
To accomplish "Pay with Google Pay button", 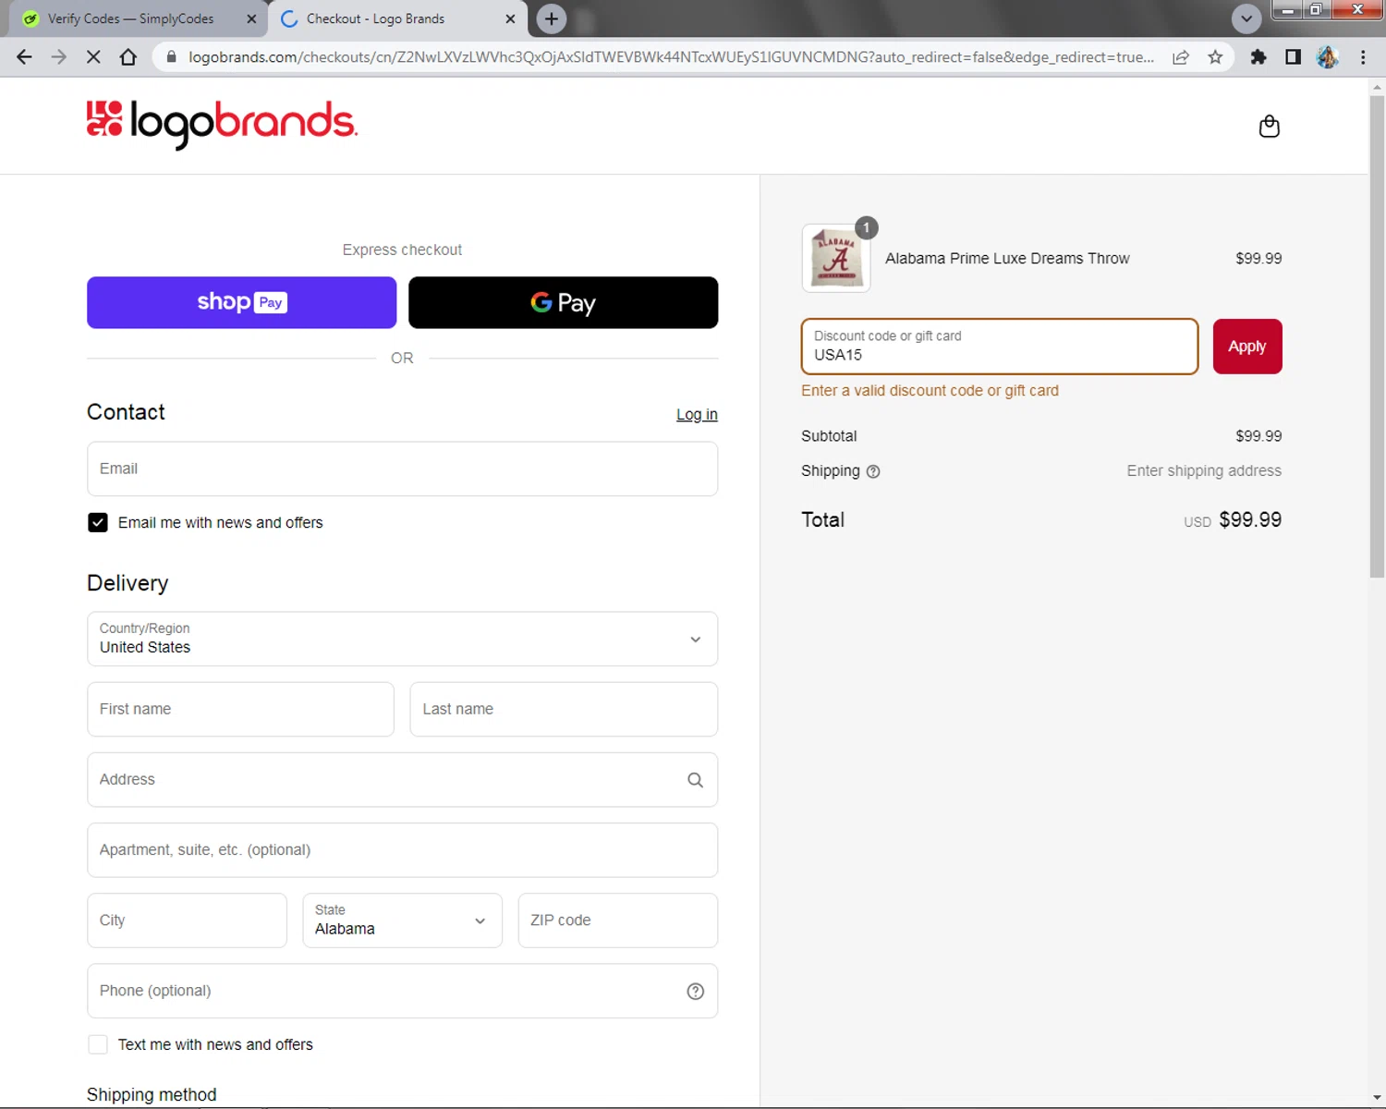I will coord(563,302).
